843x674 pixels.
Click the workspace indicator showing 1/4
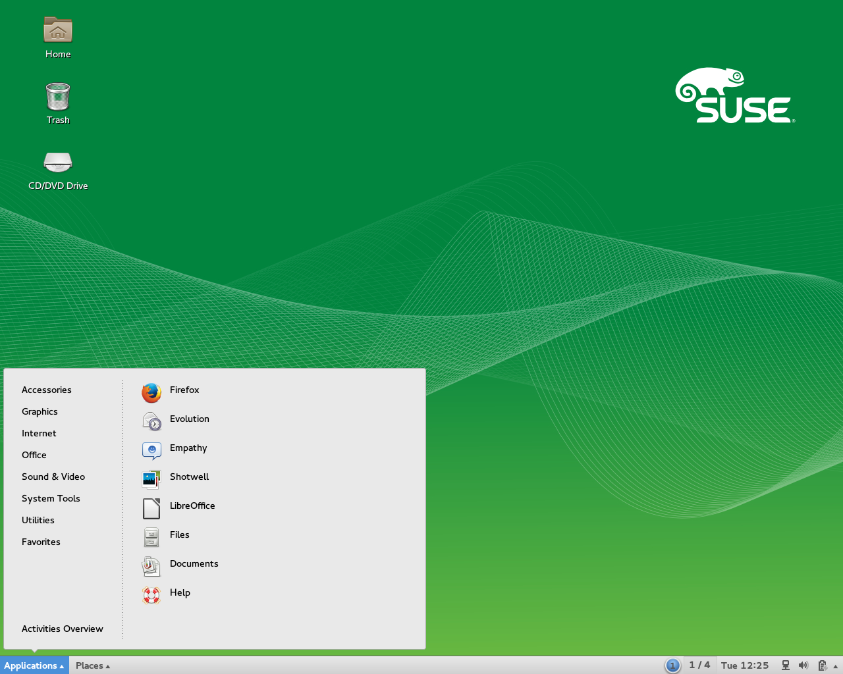pos(700,665)
